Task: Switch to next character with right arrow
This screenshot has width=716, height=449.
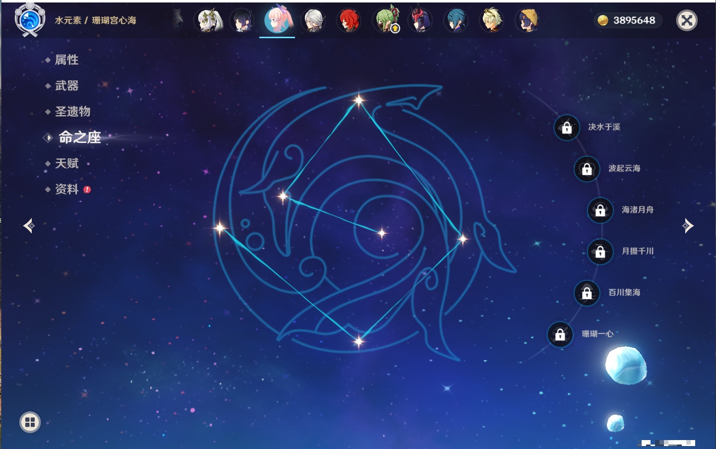Action: click(x=688, y=226)
